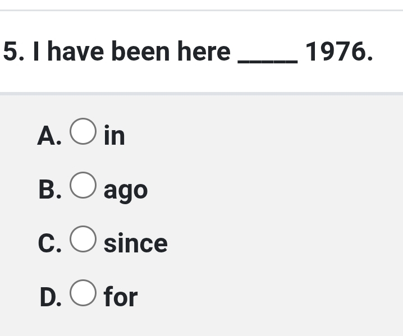Viewport: 403px width, 336px height.
Task: Mark the radio button for option D
Action: click(83, 293)
